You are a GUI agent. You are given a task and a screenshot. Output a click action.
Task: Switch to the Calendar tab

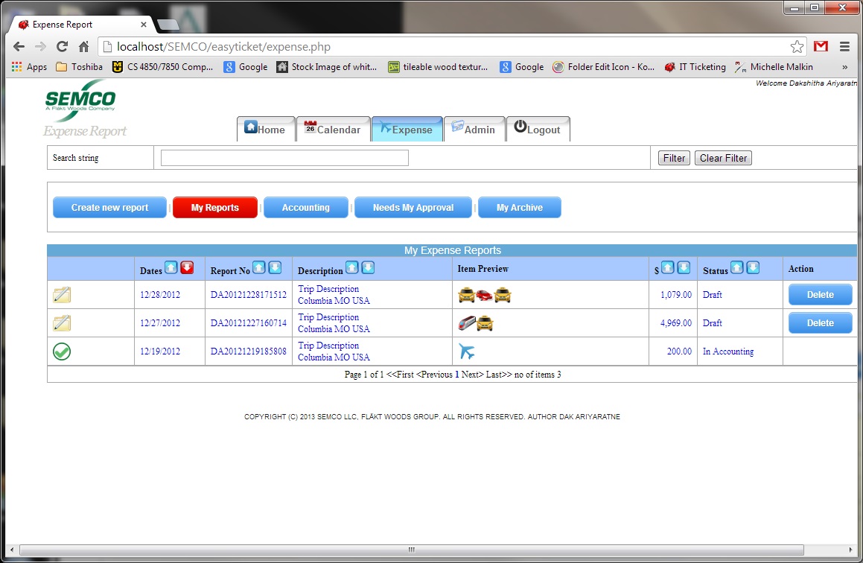pos(332,130)
